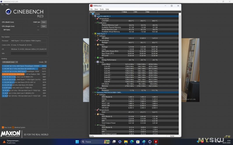Click the Voltages lightning icon under Ryzen

98,36
